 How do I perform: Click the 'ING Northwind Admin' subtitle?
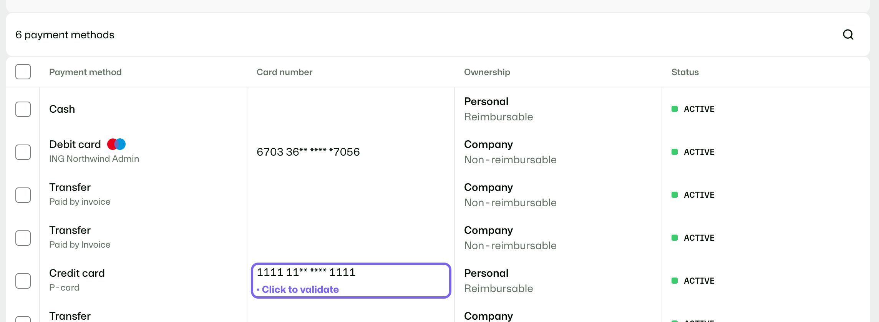pos(94,159)
